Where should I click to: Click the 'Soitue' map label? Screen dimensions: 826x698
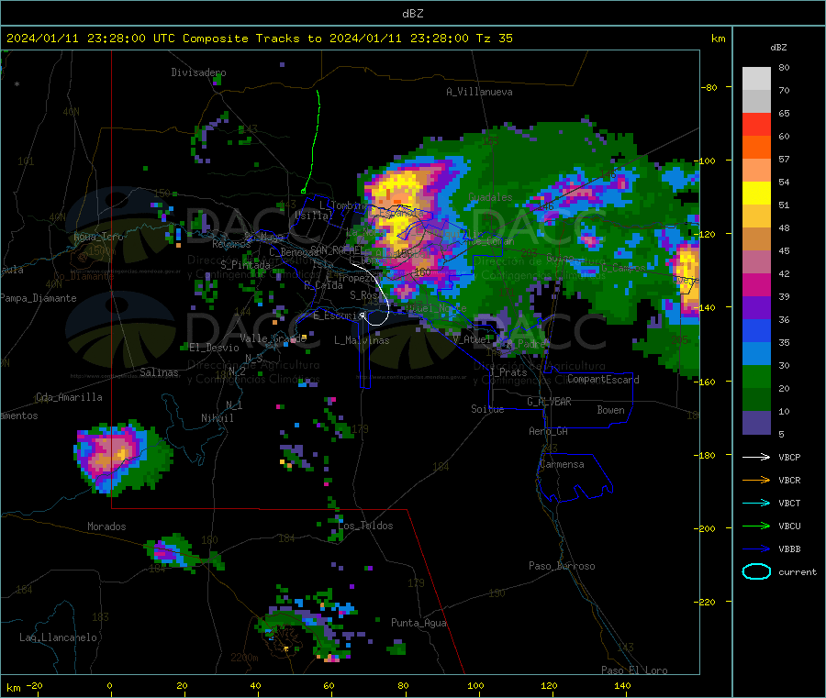tap(487, 409)
